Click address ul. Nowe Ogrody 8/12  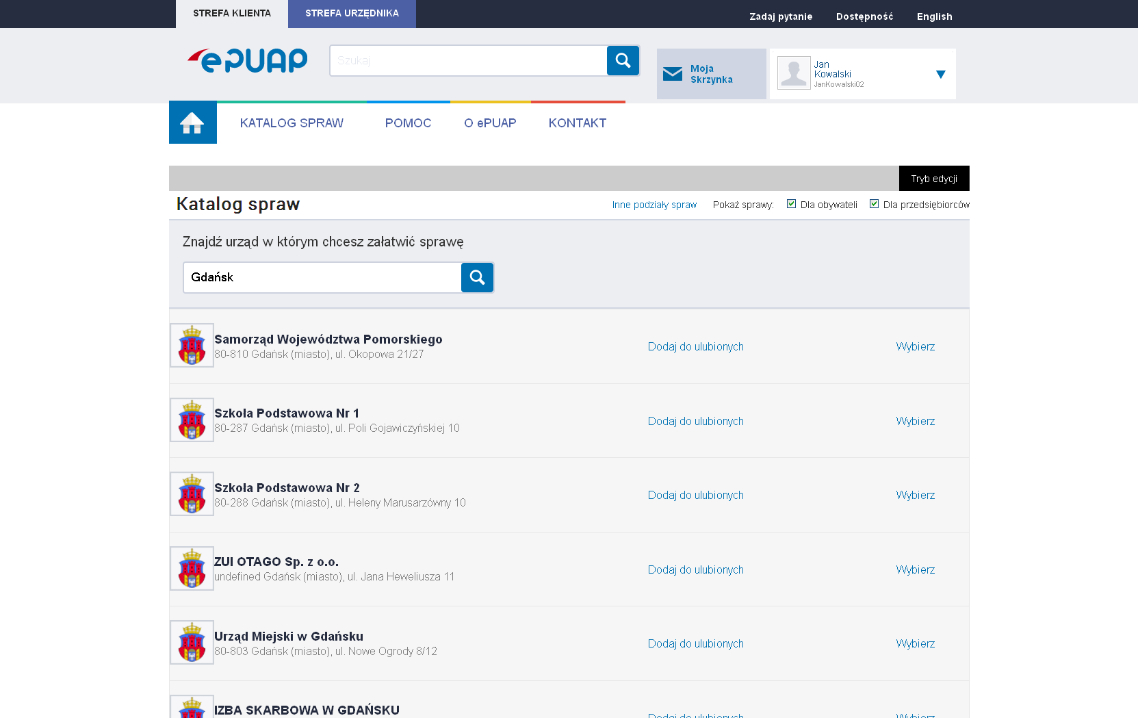pyautogui.click(x=386, y=652)
